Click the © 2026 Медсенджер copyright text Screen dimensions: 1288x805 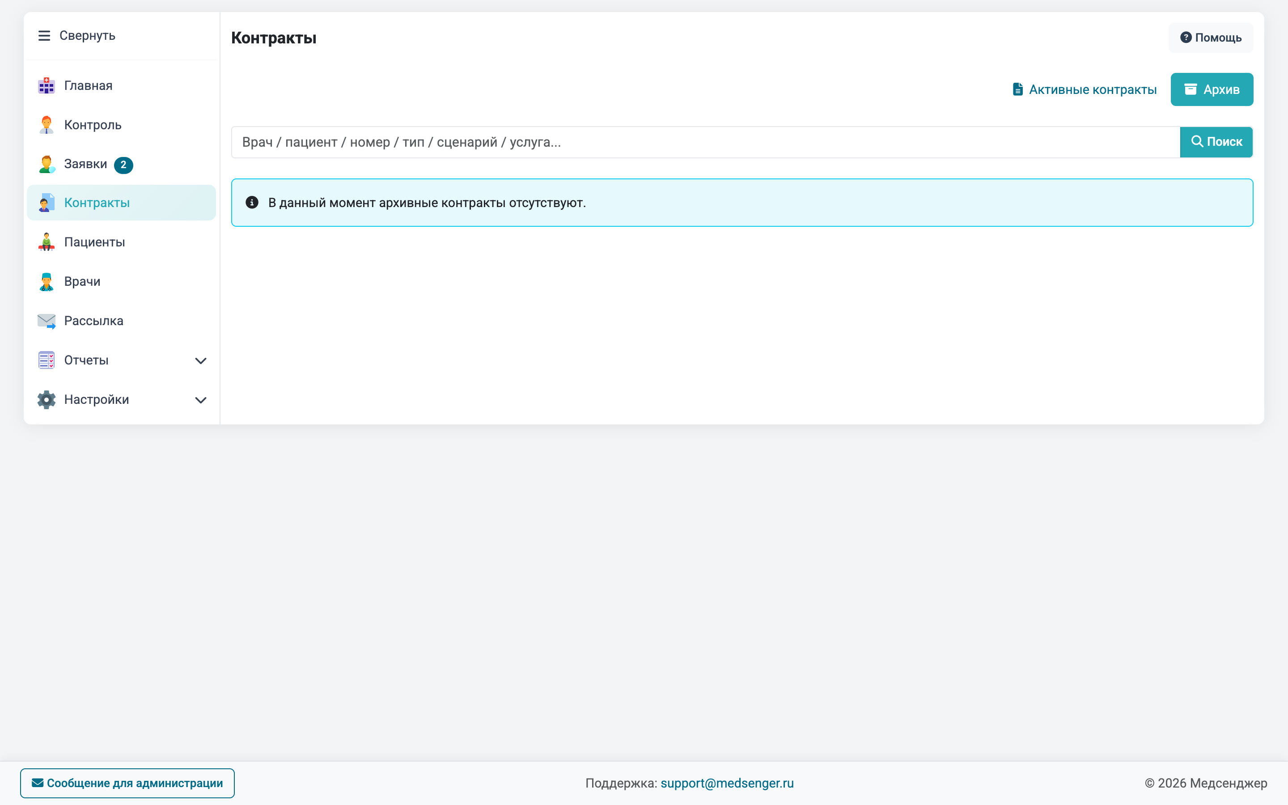[x=1206, y=783]
